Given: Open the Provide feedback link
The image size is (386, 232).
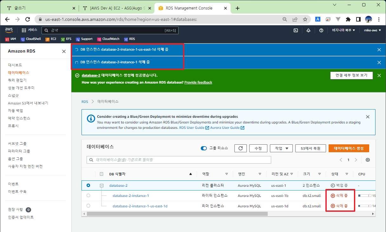Looking at the screenshot, I should tap(198, 82).
